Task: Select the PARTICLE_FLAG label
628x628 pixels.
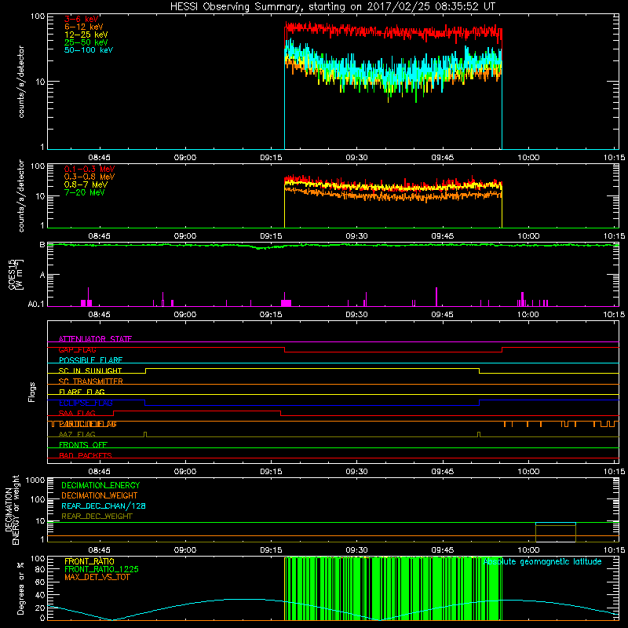Action: point(88,424)
